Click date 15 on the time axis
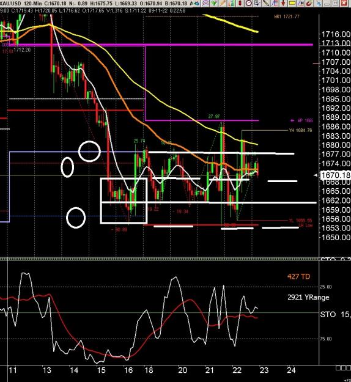351x382 pixels. [101, 370]
